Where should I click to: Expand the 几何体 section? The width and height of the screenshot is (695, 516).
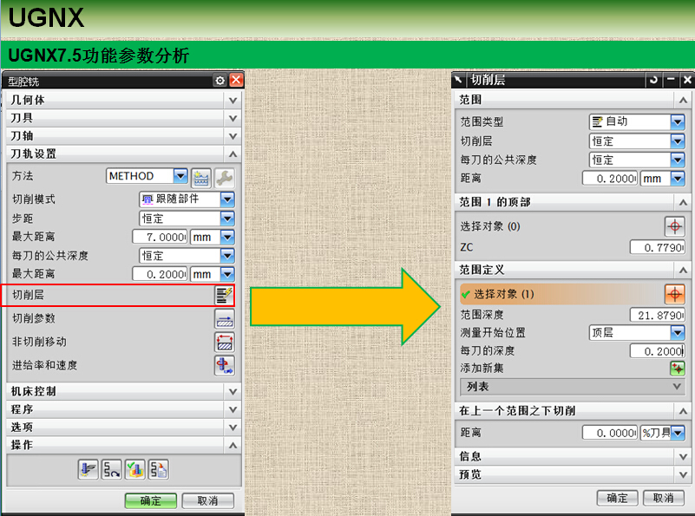[233, 101]
